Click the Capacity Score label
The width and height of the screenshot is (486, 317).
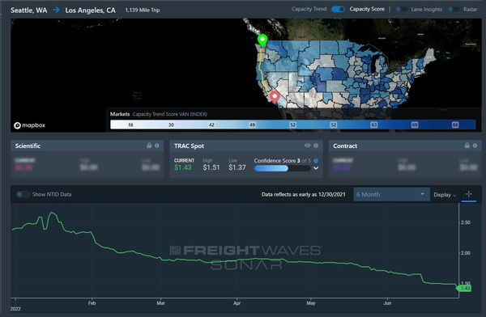[367, 9]
